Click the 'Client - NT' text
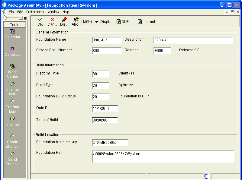The image size is (242, 180). click(127, 73)
